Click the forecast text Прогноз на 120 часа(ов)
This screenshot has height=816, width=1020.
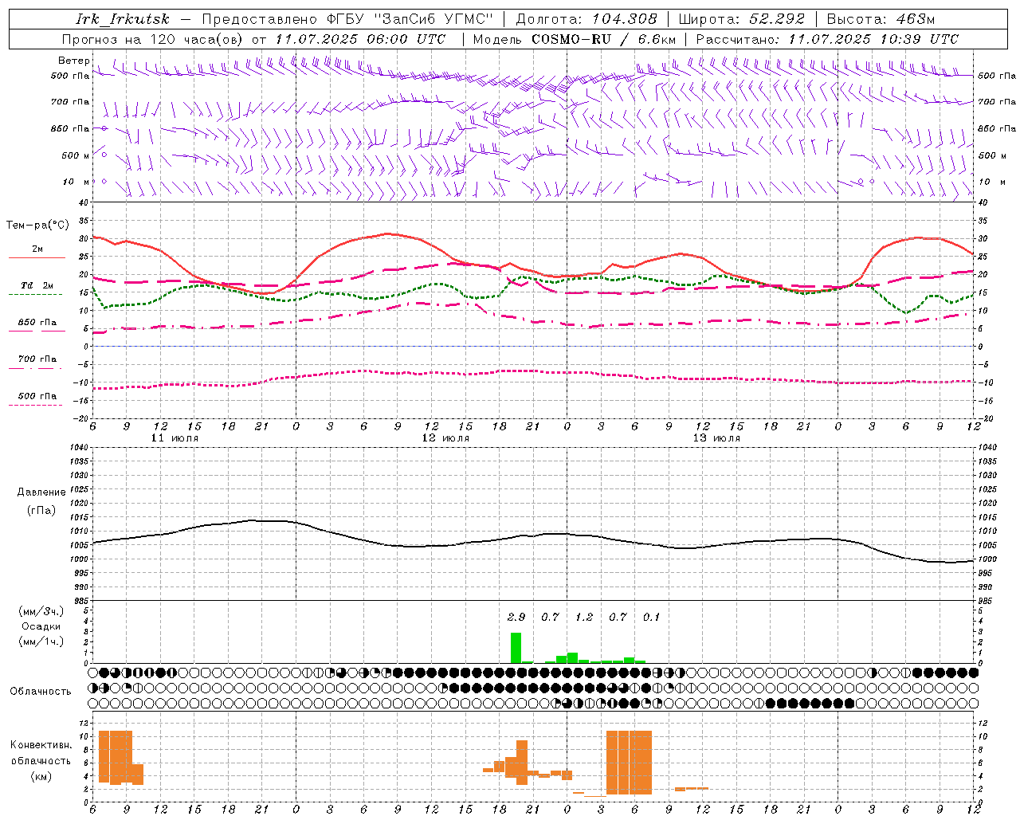coord(153,39)
